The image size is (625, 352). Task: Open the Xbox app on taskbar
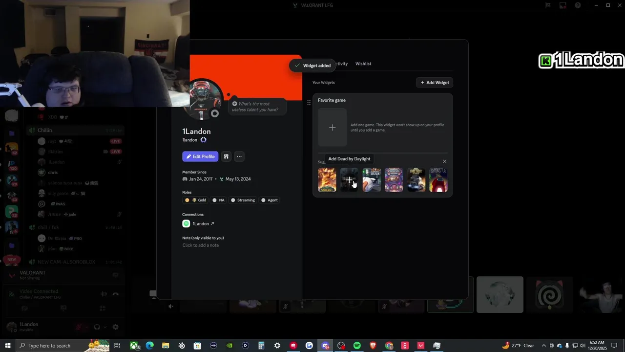tap(134, 346)
